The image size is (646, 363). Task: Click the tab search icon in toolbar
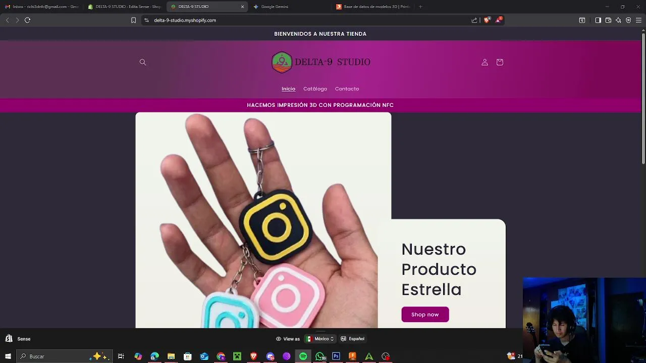(x=582, y=20)
